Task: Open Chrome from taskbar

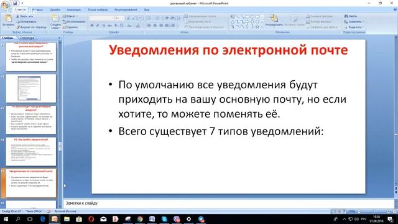Action: coord(140,219)
